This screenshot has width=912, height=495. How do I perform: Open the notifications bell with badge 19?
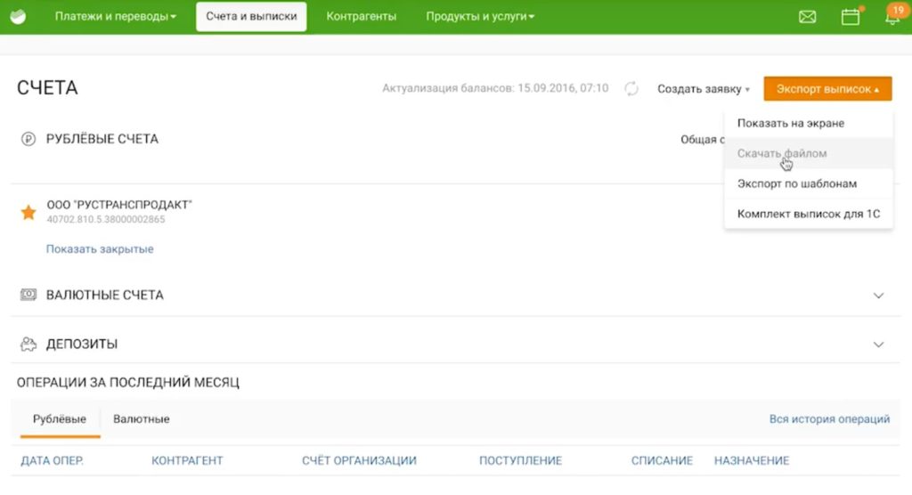(x=892, y=17)
